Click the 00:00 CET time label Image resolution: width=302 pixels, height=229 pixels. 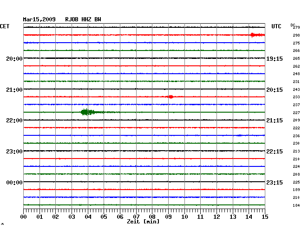pyautogui.click(x=14, y=182)
